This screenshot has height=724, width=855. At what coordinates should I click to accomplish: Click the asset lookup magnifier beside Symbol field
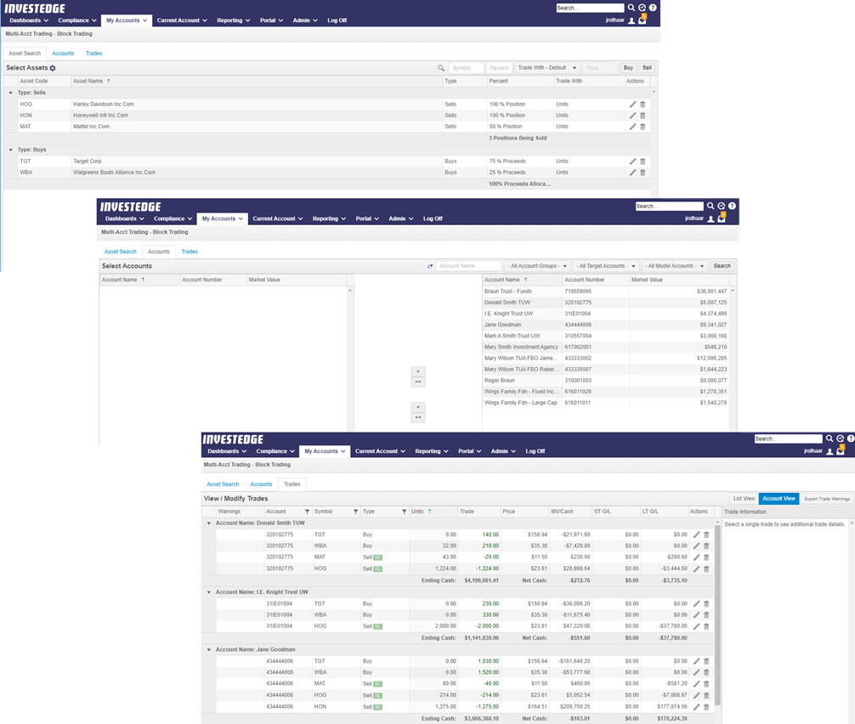pos(441,68)
